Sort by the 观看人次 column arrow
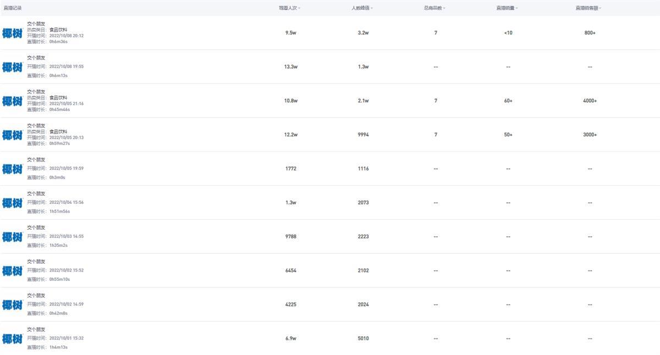 click(x=299, y=8)
